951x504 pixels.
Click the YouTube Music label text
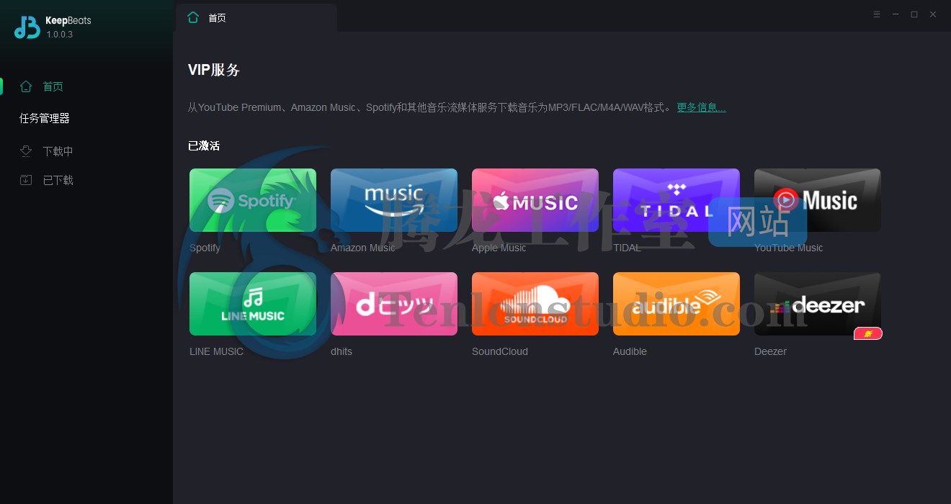[788, 248]
